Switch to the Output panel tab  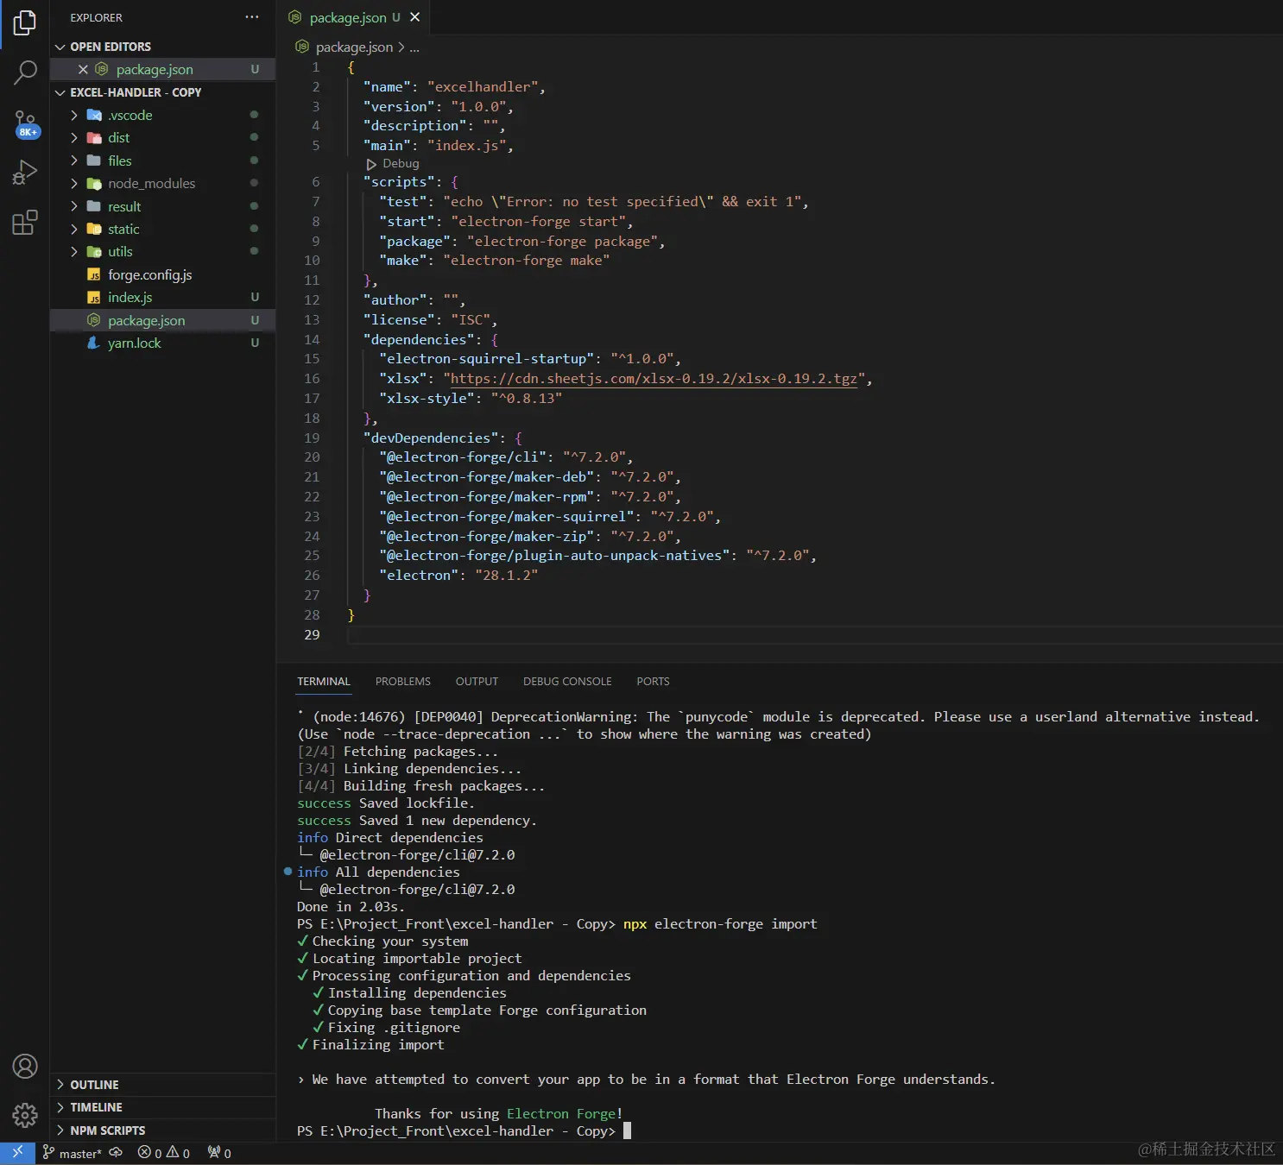[477, 682]
